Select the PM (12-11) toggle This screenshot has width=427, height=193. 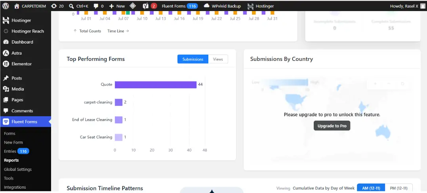point(398,188)
